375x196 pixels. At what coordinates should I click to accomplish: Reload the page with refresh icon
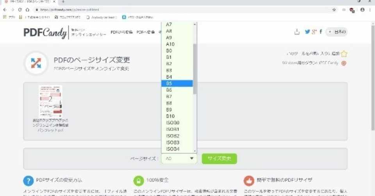click(20, 10)
